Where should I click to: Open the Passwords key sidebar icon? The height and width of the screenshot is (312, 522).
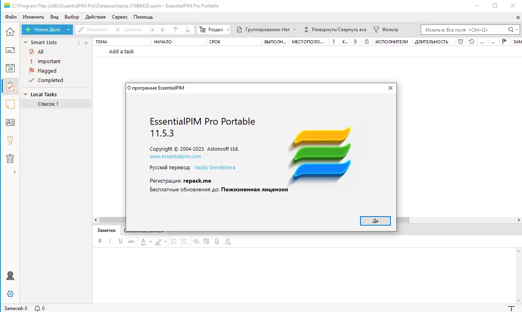[10, 140]
